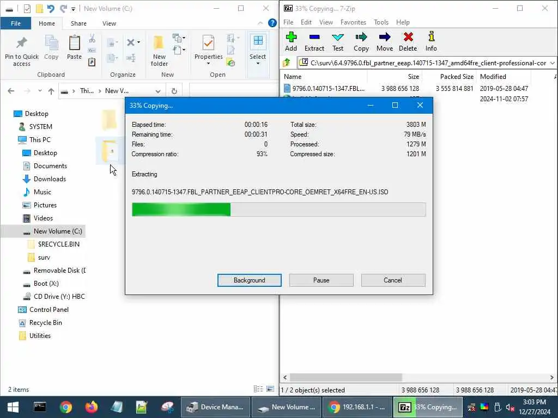Click the Add icon in 7-Zip toolbar
The image size is (558, 418).
291,37
